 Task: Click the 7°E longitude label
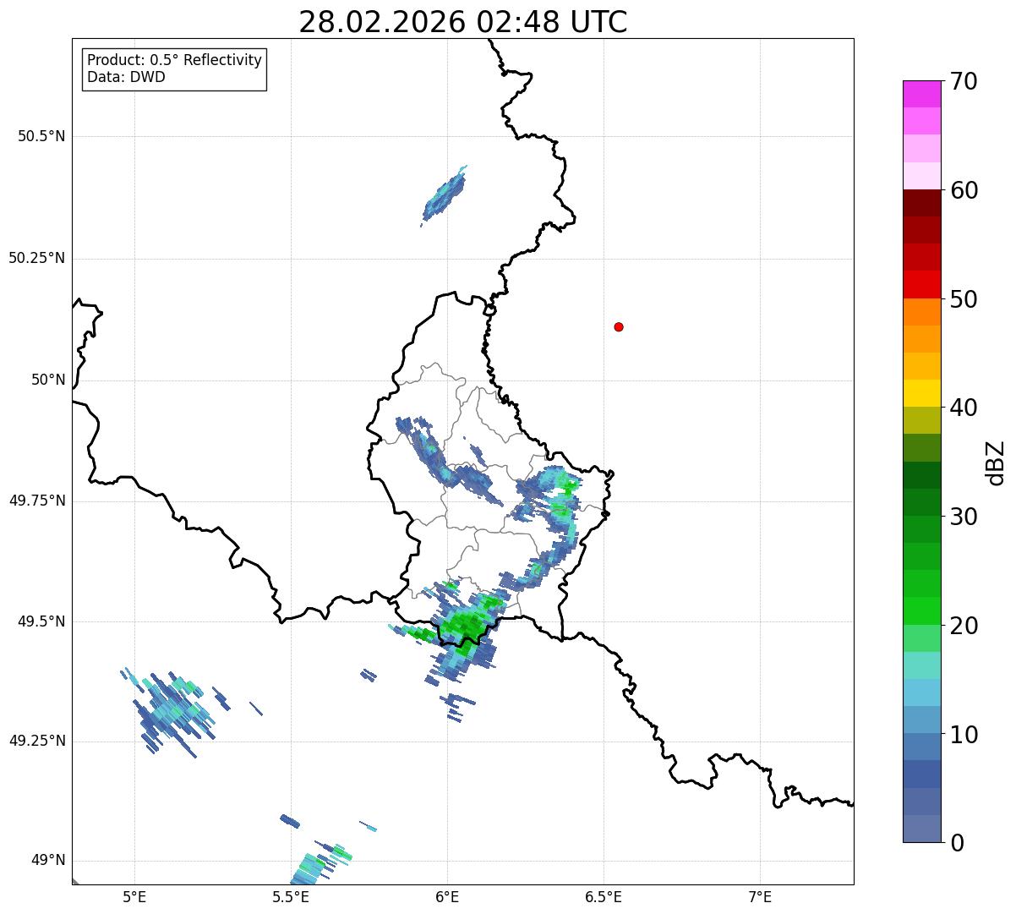[x=760, y=896]
